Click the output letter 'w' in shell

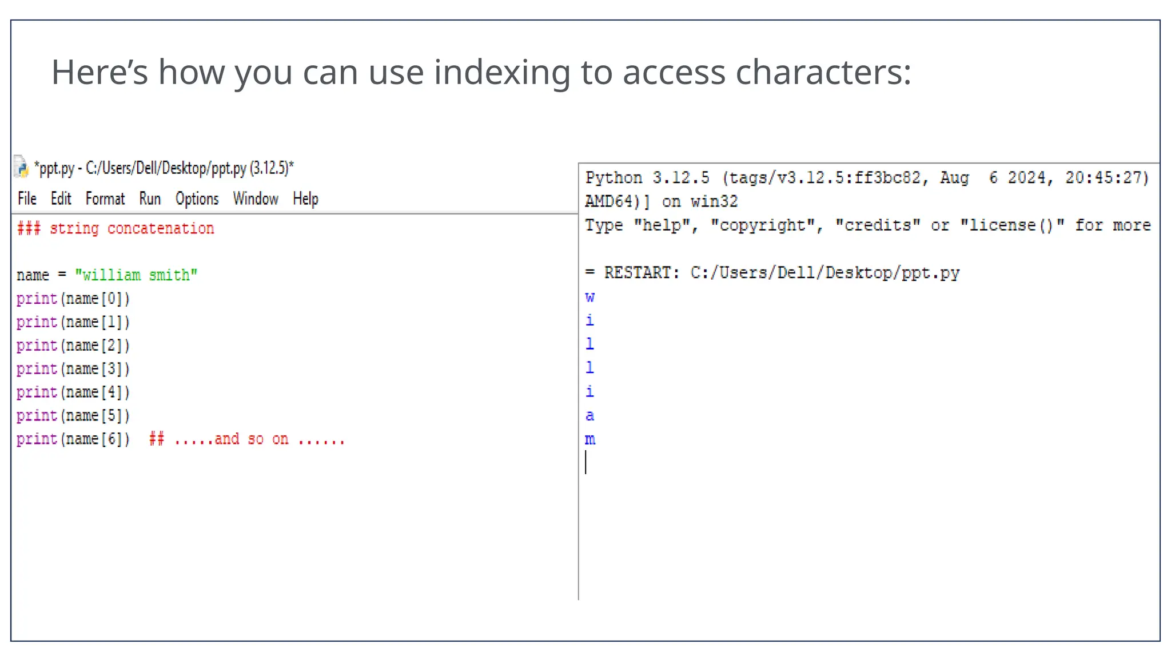590,297
